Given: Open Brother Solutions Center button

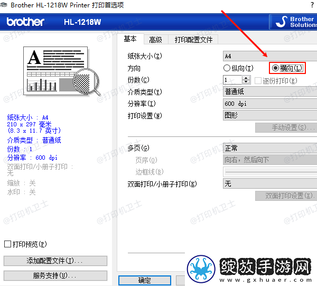Looking at the screenshot, I should click(293, 22).
